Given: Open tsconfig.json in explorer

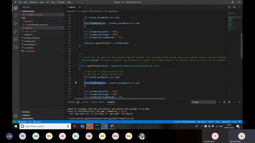Looking at the screenshot, I should (x=29, y=51).
